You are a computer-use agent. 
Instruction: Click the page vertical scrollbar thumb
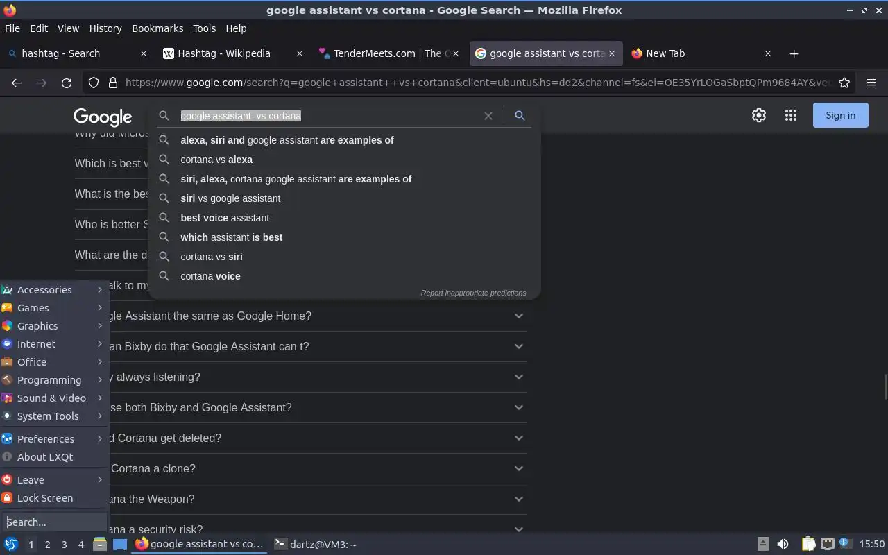(x=885, y=386)
